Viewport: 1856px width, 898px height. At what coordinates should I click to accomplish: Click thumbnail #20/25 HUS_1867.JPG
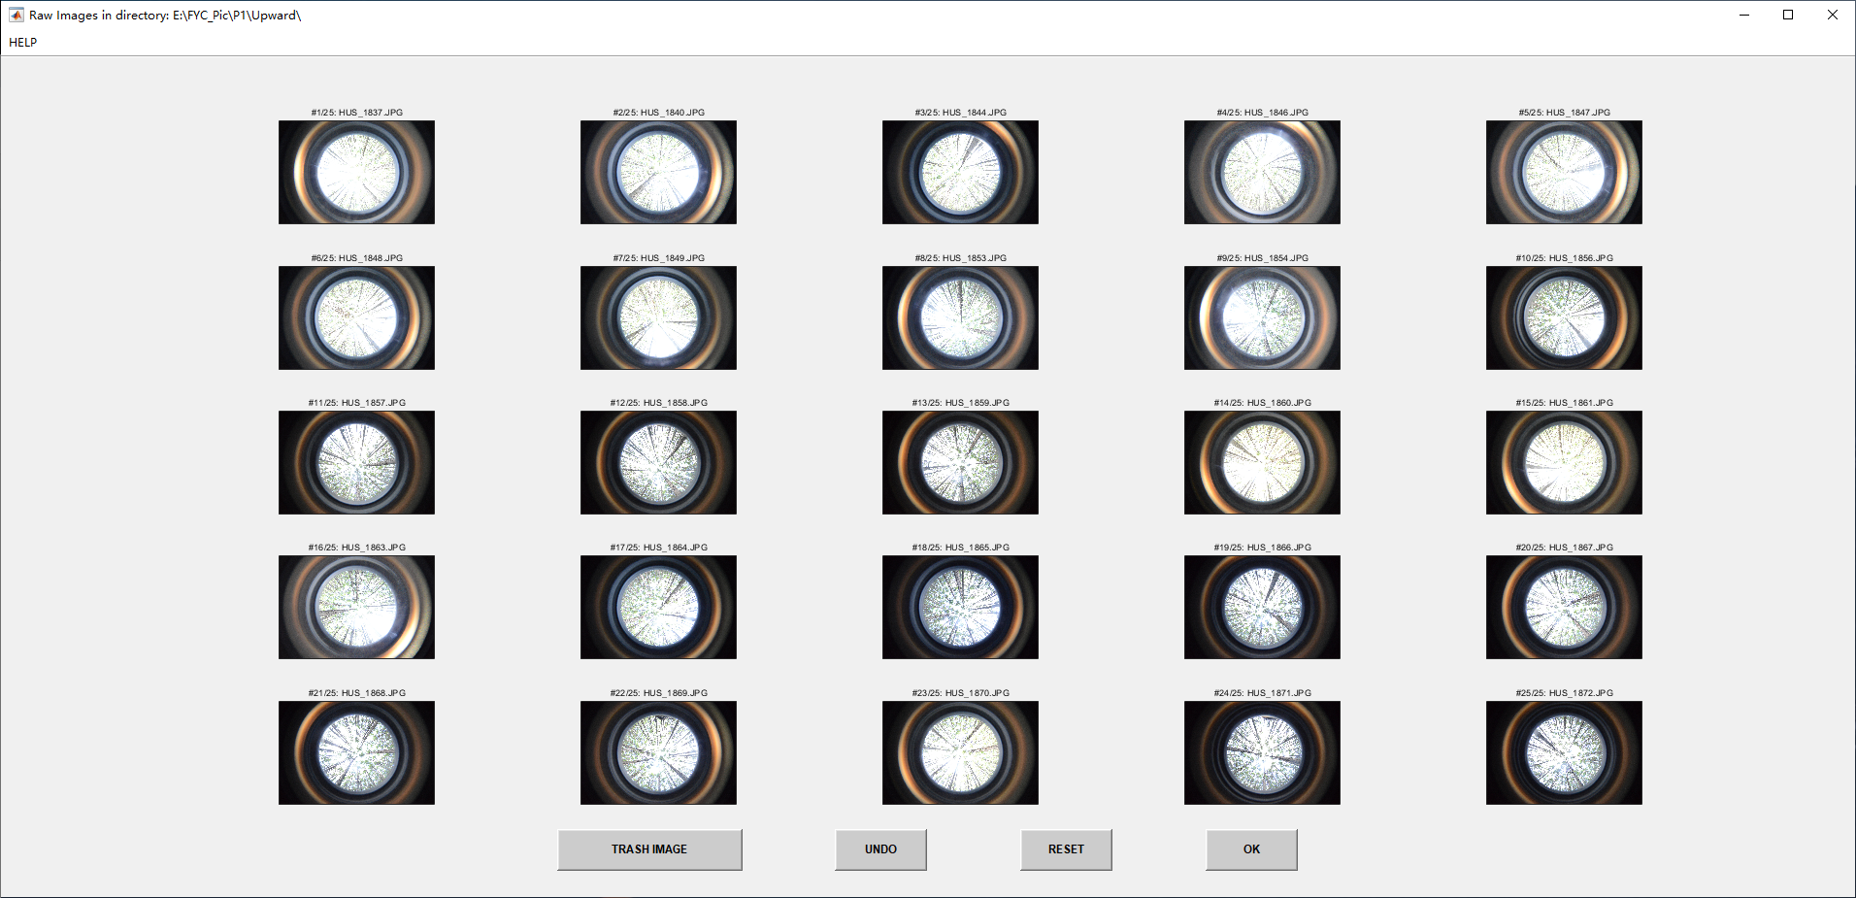click(1564, 607)
